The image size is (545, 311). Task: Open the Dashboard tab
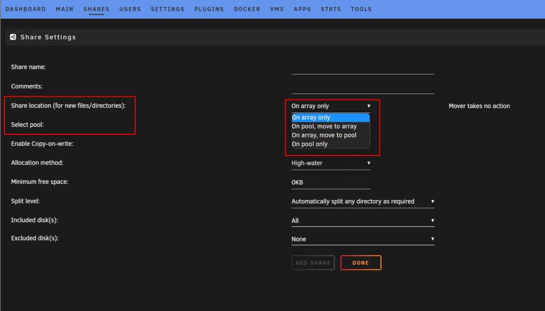(26, 9)
